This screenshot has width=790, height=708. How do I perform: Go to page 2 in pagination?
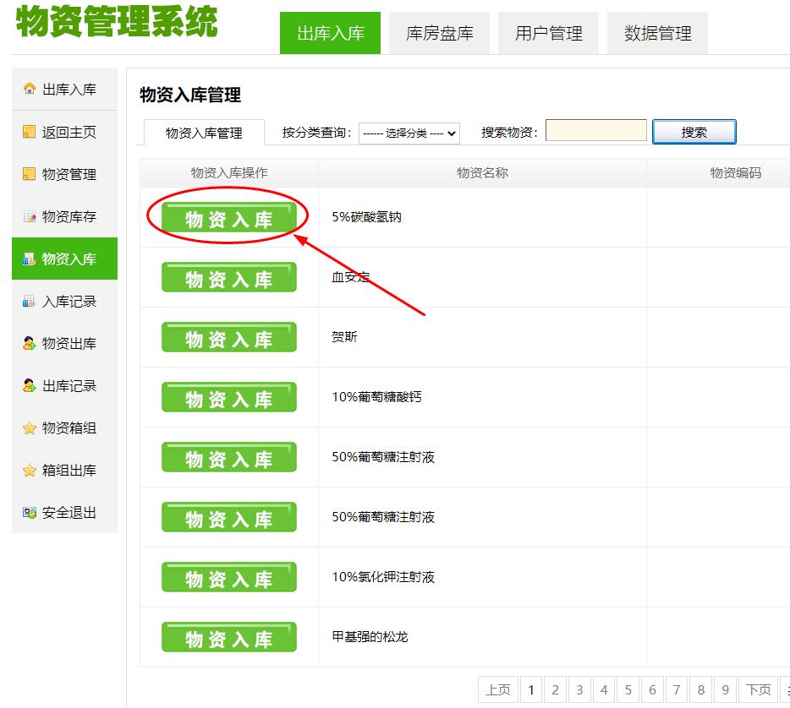[x=555, y=689]
